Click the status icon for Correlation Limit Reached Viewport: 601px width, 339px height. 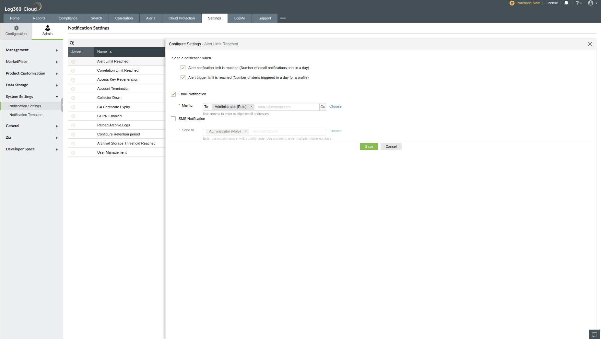pyautogui.click(x=73, y=71)
